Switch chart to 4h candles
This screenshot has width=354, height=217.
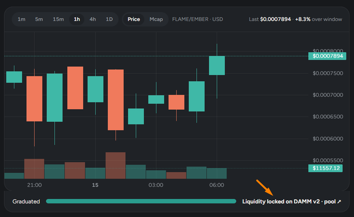point(93,19)
